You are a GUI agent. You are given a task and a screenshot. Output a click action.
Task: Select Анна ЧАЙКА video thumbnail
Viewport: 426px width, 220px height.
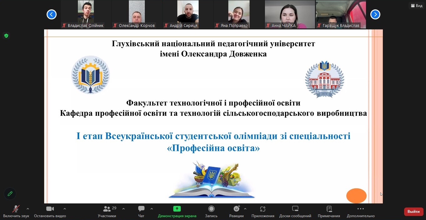coord(290,14)
